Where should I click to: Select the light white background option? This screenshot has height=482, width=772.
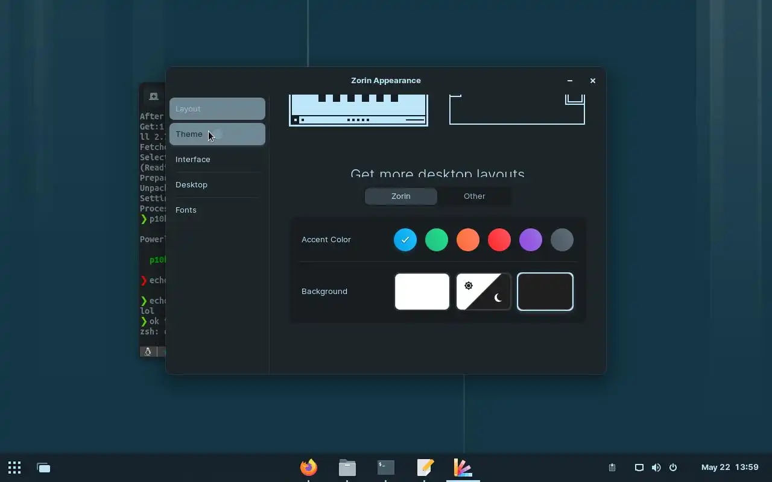coord(422,292)
